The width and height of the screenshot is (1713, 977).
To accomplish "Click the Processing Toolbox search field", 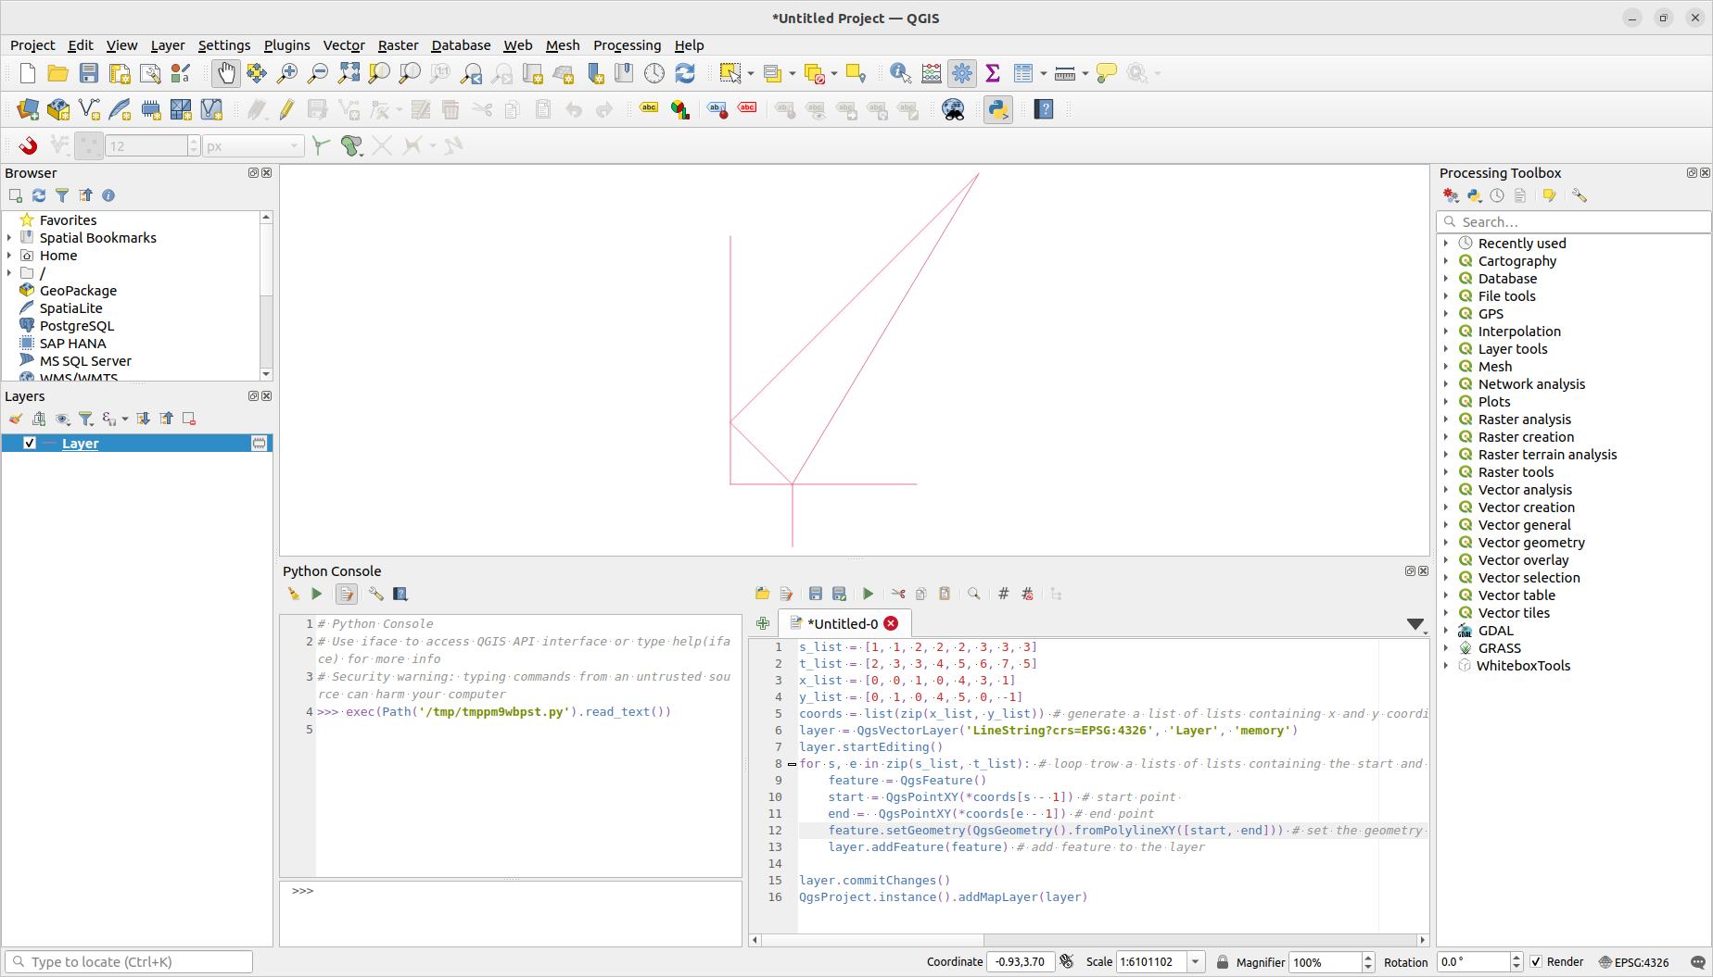I will pyautogui.click(x=1573, y=221).
